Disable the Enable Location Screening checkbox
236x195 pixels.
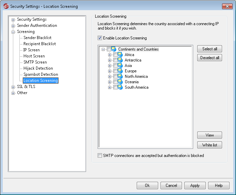coord(100,38)
